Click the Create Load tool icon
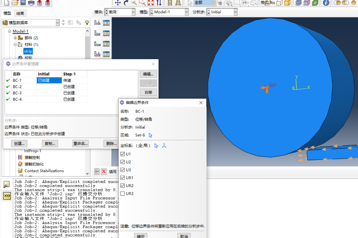 [97, 23]
